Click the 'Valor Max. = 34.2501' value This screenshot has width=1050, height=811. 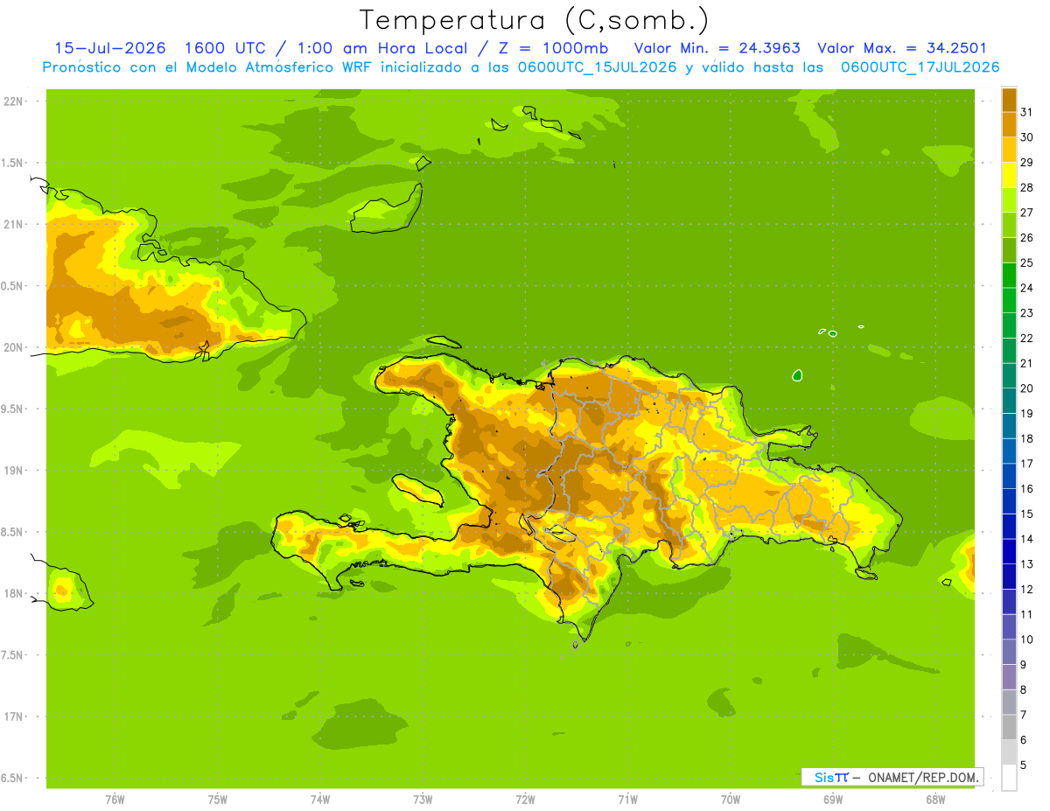coord(902,48)
